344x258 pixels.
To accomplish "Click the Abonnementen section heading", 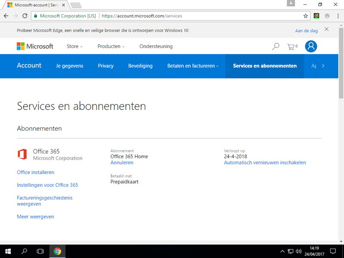I will pyautogui.click(x=39, y=128).
